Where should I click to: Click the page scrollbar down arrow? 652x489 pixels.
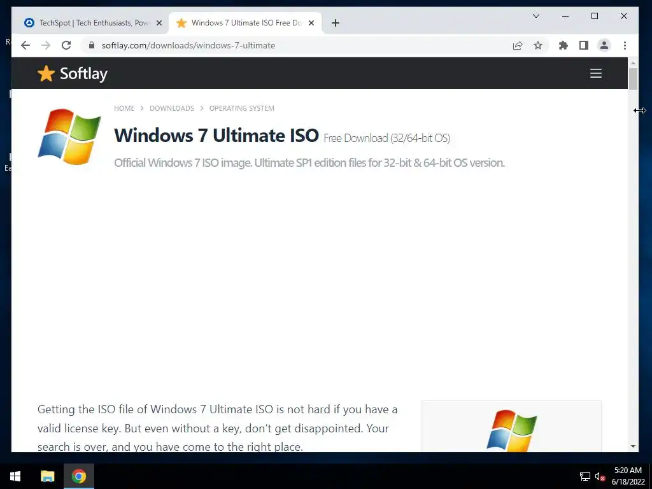633,446
